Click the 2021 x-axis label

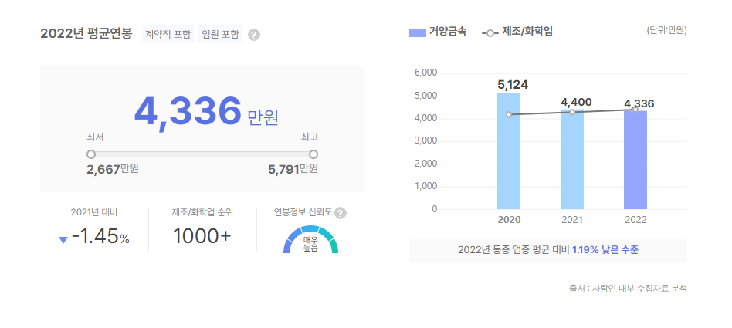(x=572, y=220)
